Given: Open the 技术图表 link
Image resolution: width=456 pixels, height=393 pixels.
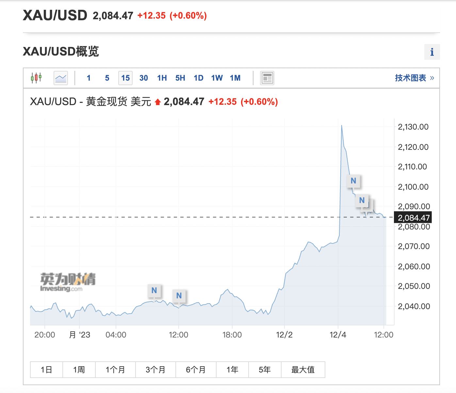Looking at the screenshot, I should pyautogui.click(x=414, y=78).
